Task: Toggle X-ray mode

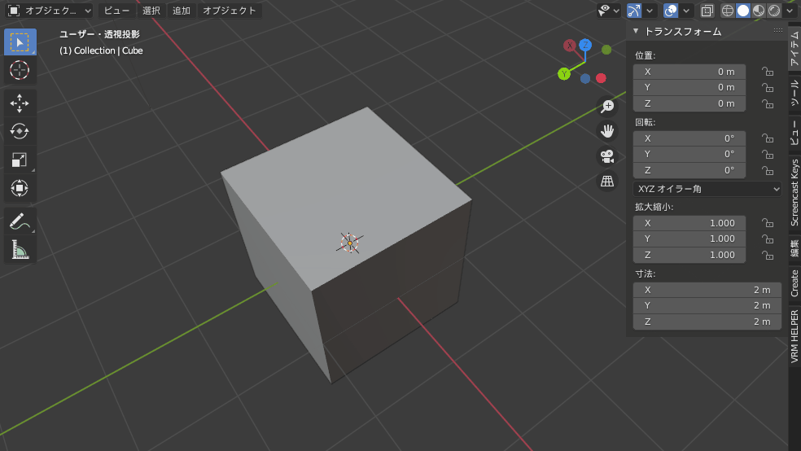Action: [x=707, y=11]
